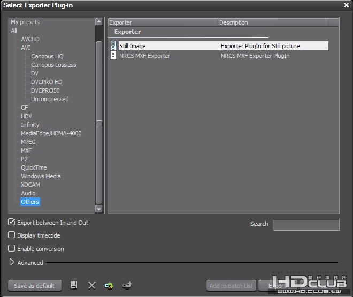Enable the Display timecode checkbox
The width and height of the screenshot is (353, 297).
click(x=11, y=235)
